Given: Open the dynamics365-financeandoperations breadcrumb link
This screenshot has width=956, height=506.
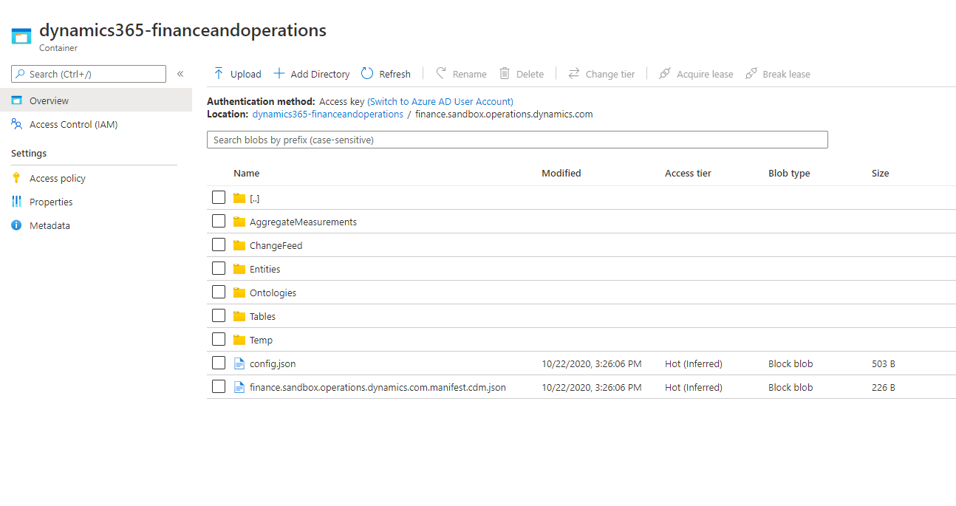Looking at the screenshot, I should [x=327, y=114].
